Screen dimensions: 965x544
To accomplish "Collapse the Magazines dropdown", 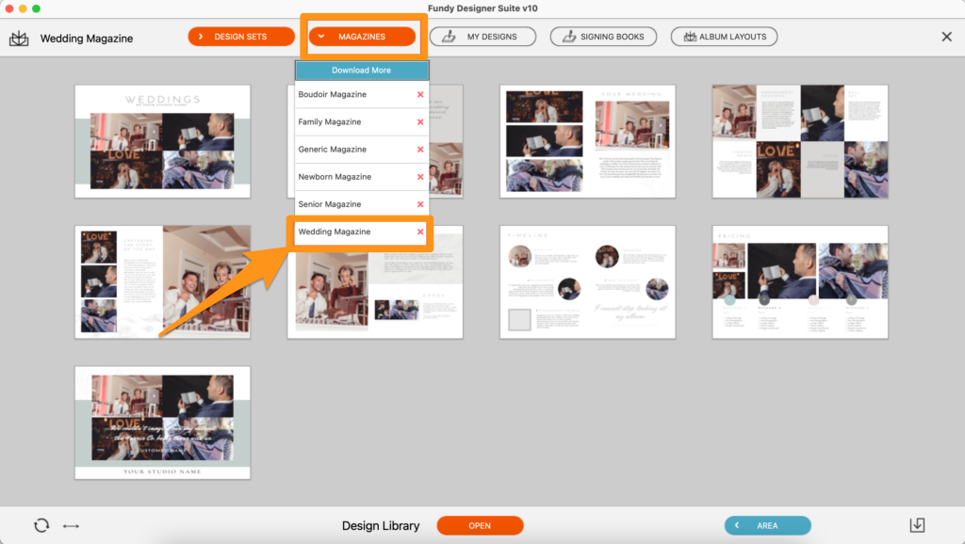I will pyautogui.click(x=362, y=37).
